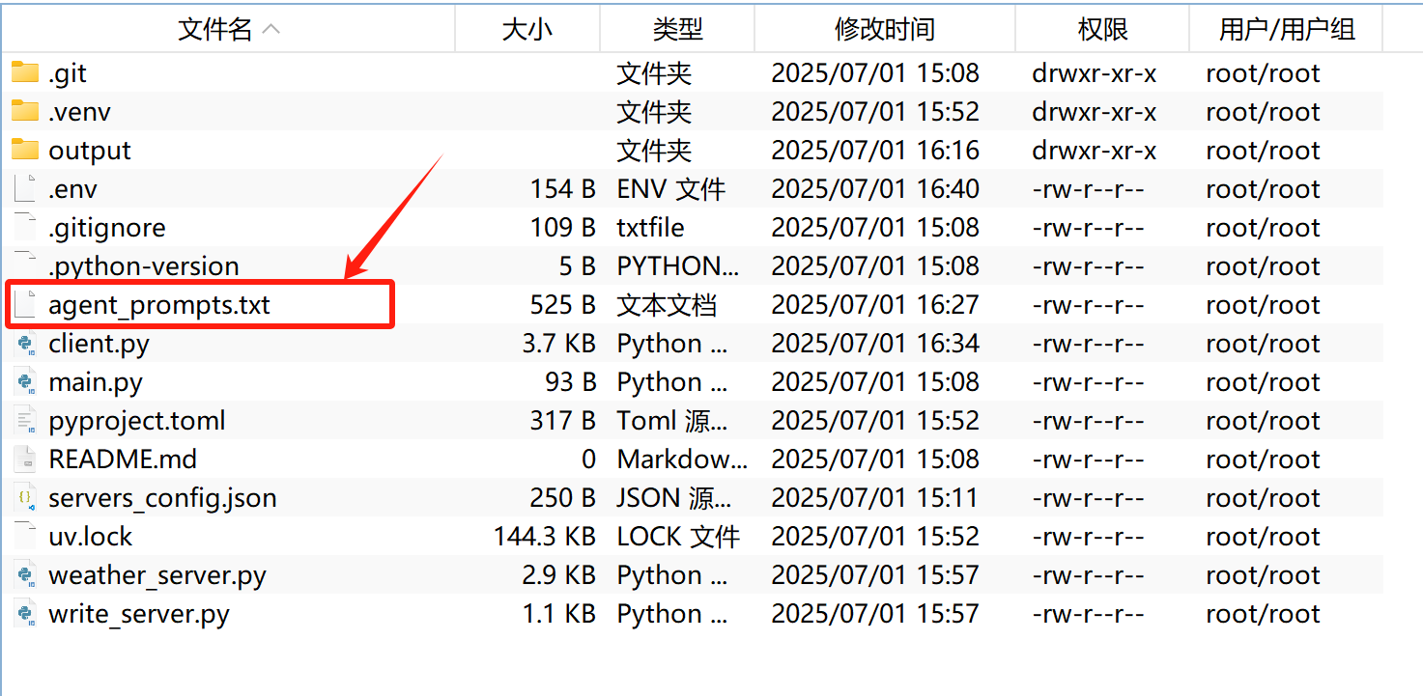The width and height of the screenshot is (1423, 696).
Task: Sort files by 类型 column header
Action: click(677, 29)
